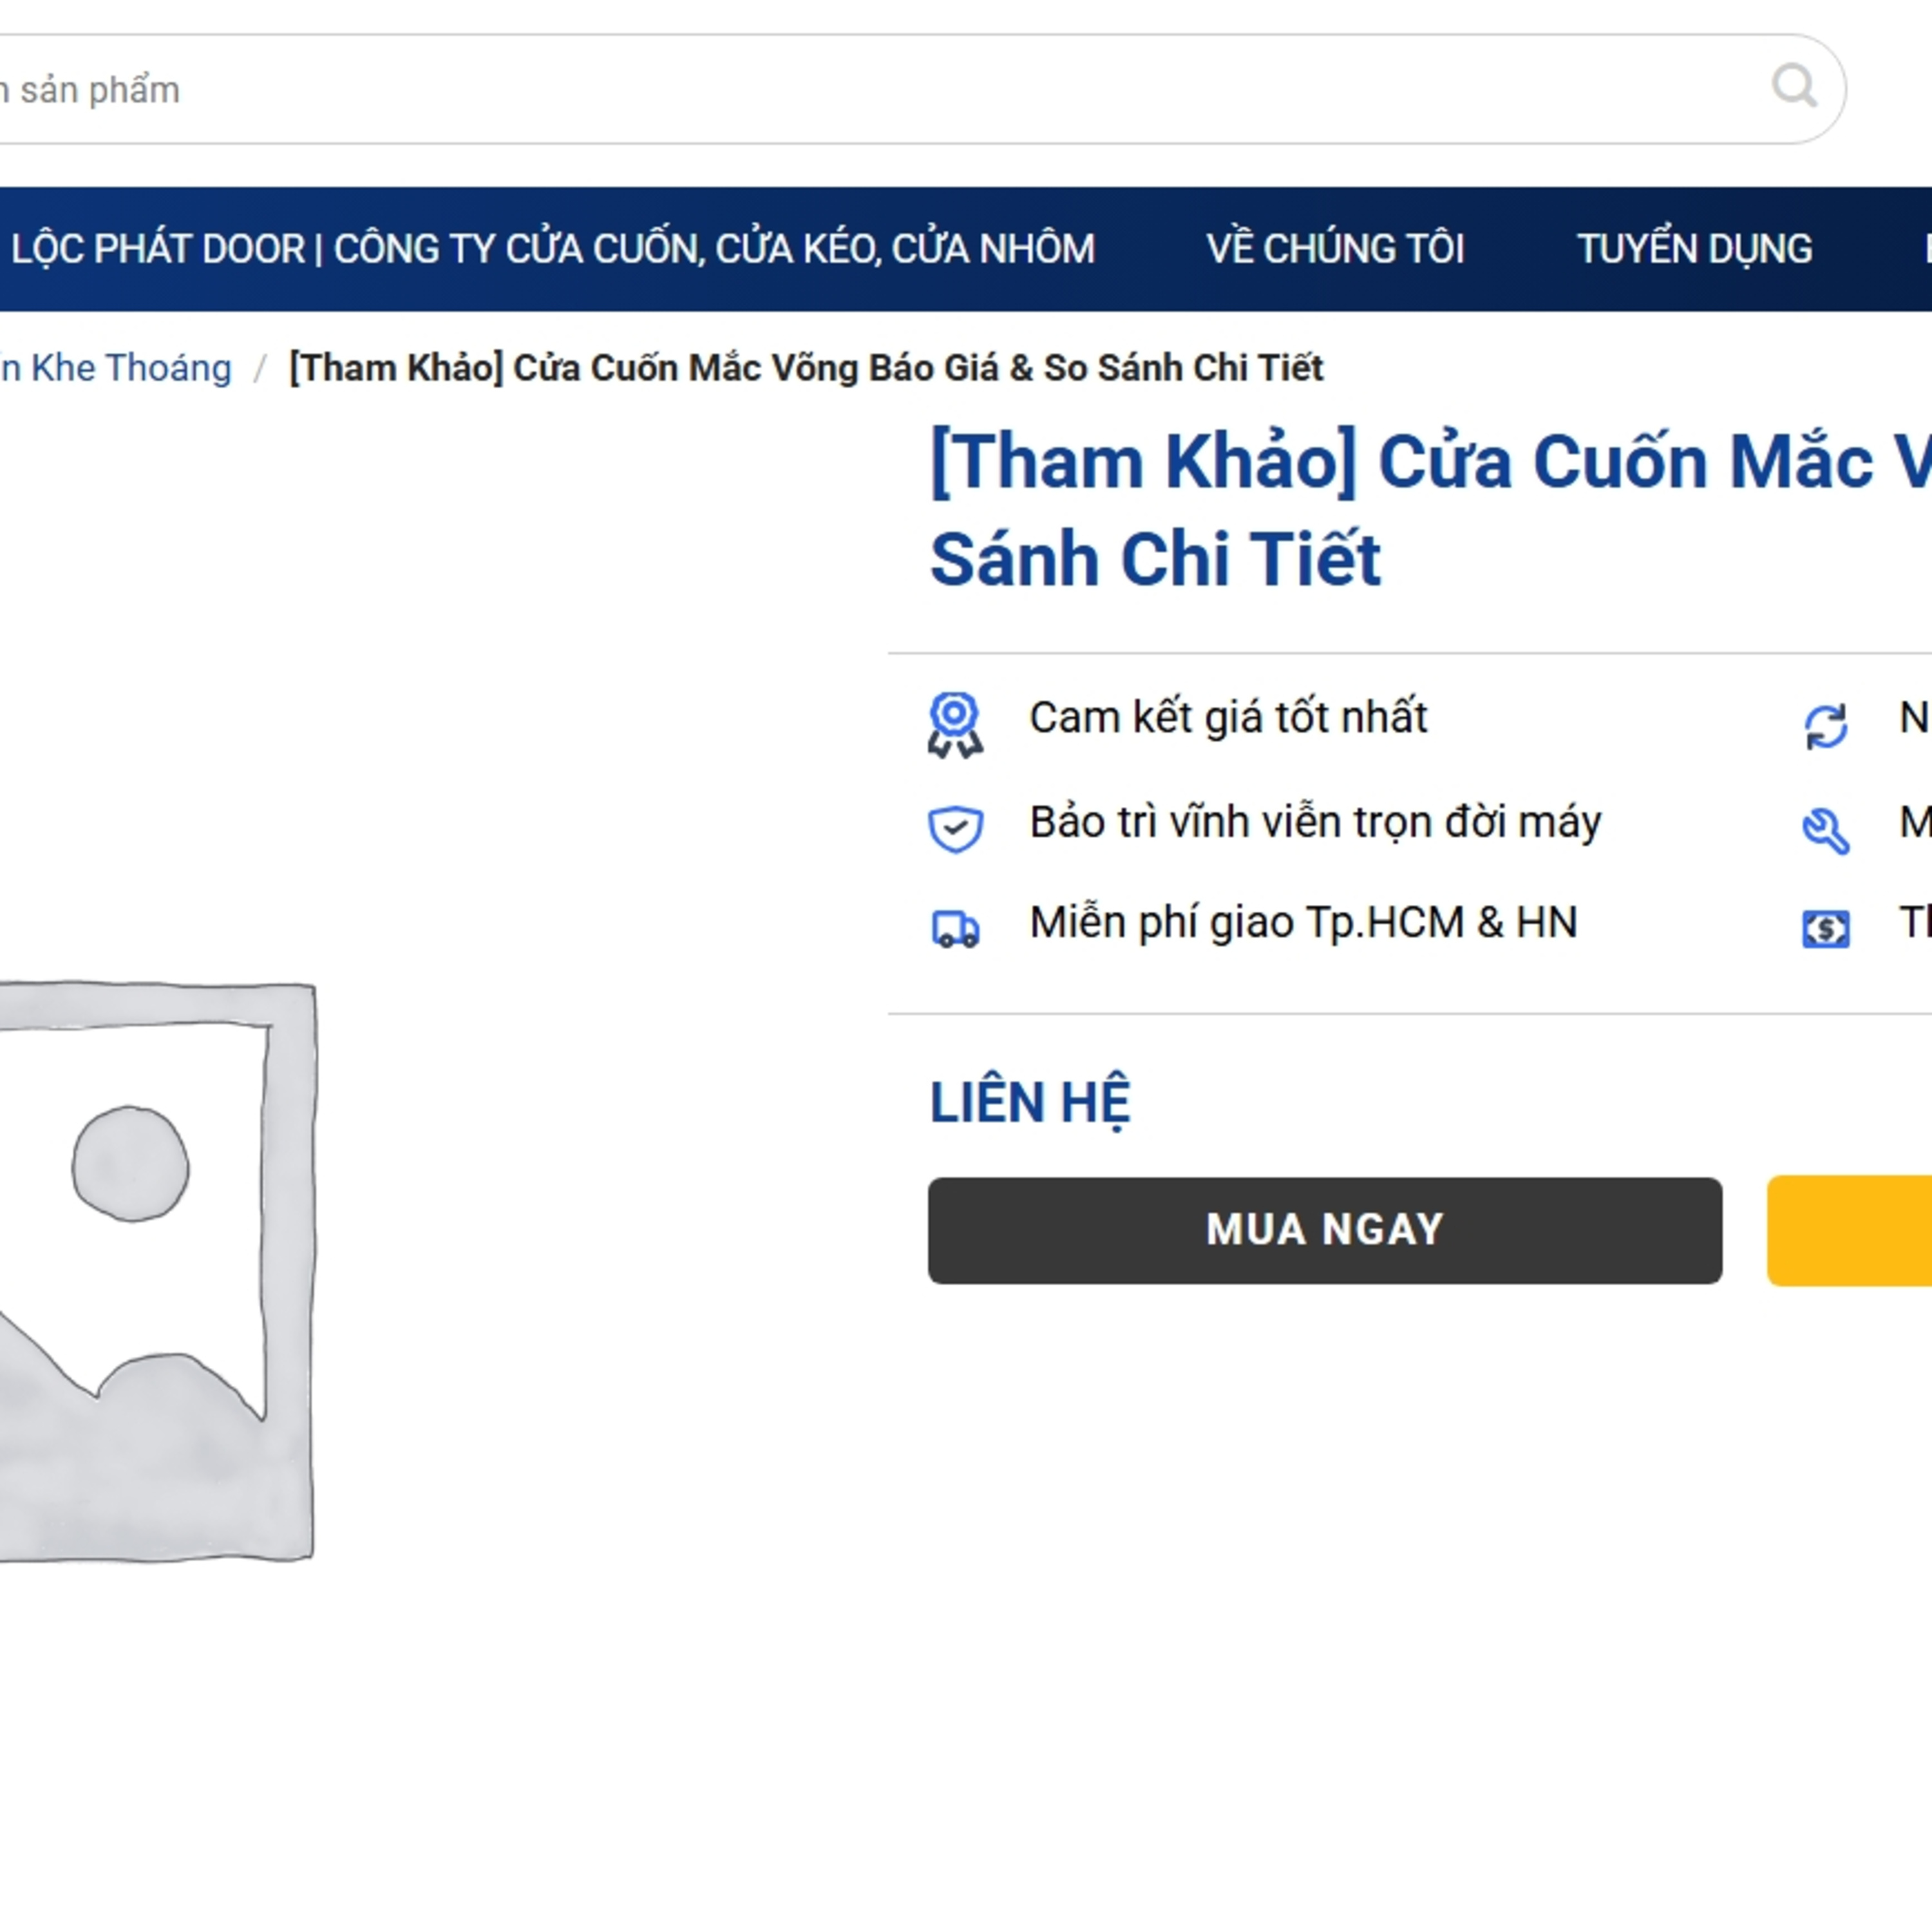The width and height of the screenshot is (1932, 1932).
Task: Click the yellow button beside MUA NGAY
Action: tap(1850, 1230)
